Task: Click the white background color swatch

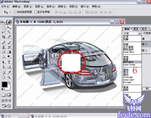Action: tap(9, 88)
